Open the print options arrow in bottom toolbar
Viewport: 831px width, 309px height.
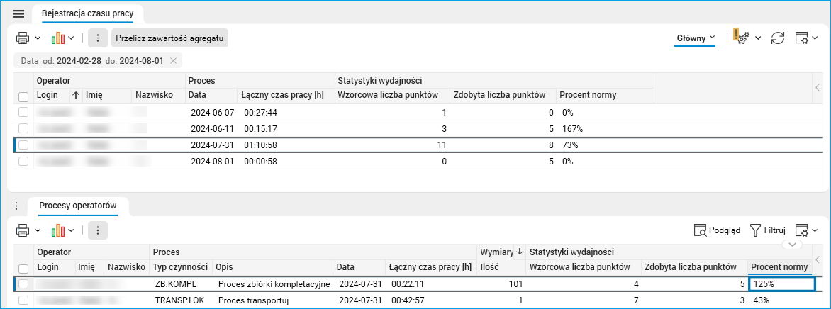(x=38, y=230)
